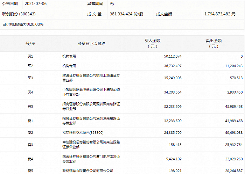
Task: Select sell amount 11,204,243
Action: [x=234, y=66]
